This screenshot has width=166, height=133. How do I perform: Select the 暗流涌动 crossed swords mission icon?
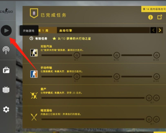point(34,117)
